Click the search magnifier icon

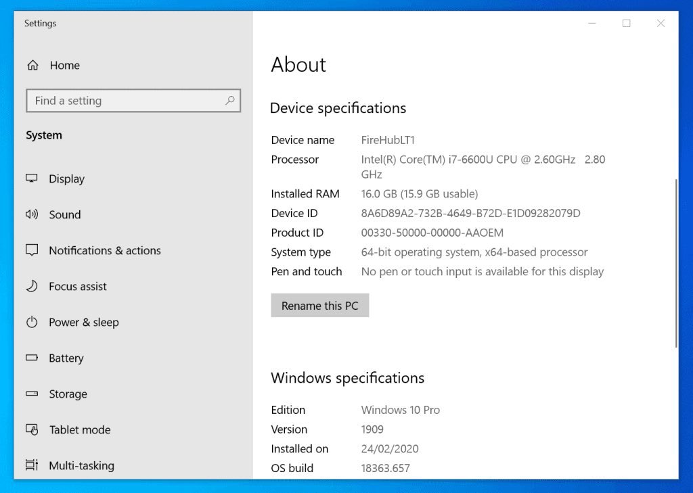pos(229,100)
